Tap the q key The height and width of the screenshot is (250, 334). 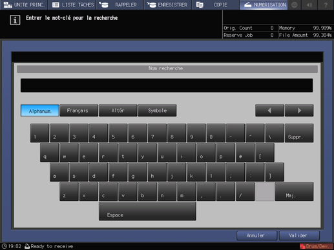tap(49, 153)
